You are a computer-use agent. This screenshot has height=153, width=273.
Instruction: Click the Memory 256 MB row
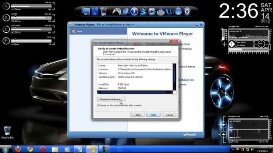tap(135, 88)
